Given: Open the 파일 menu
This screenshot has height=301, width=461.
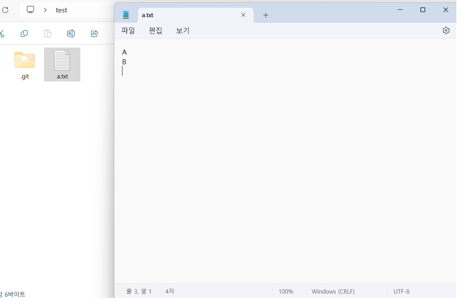Looking at the screenshot, I should [x=128, y=30].
